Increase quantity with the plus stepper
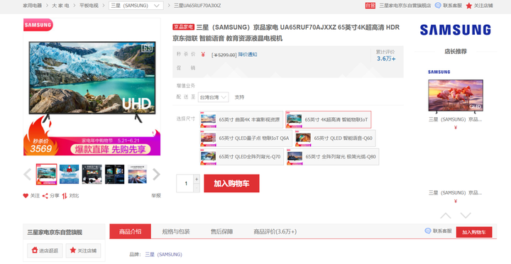Viewport: 511px width, 264px height. (197, 179)
